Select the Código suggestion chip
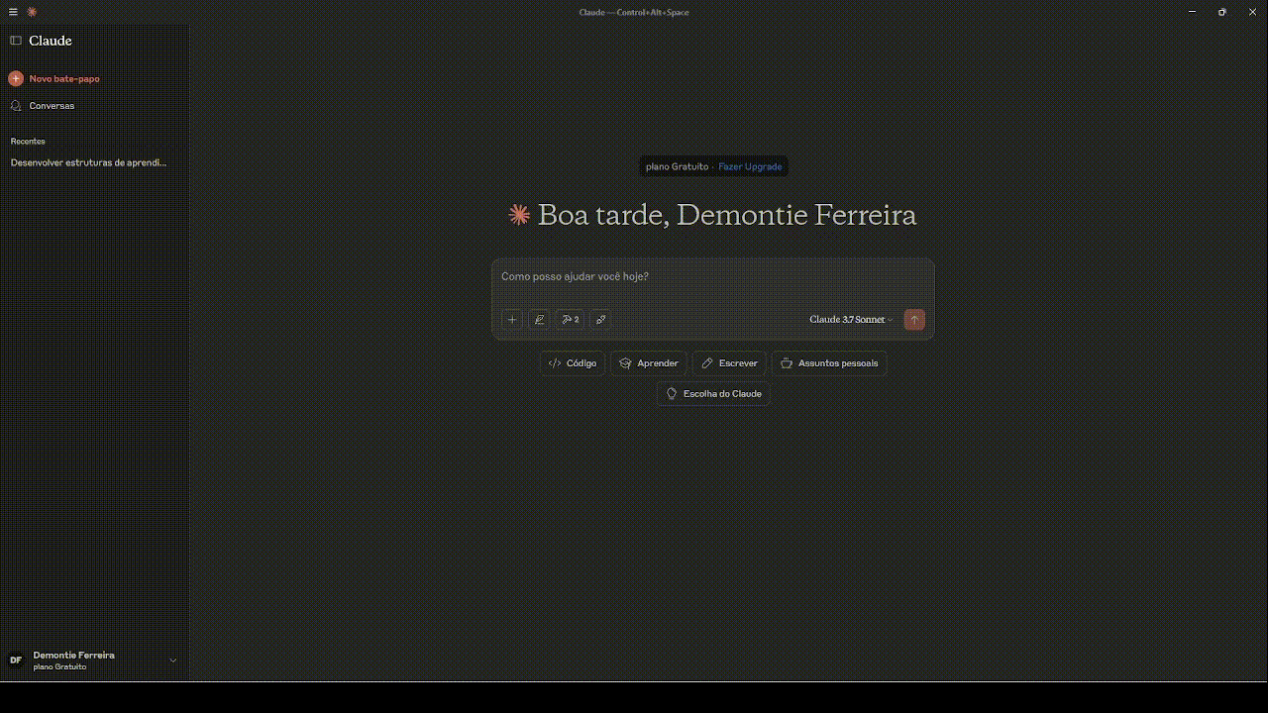This screenshot has height=713, width=1268. pyautogui.click(x=573, y=363)
